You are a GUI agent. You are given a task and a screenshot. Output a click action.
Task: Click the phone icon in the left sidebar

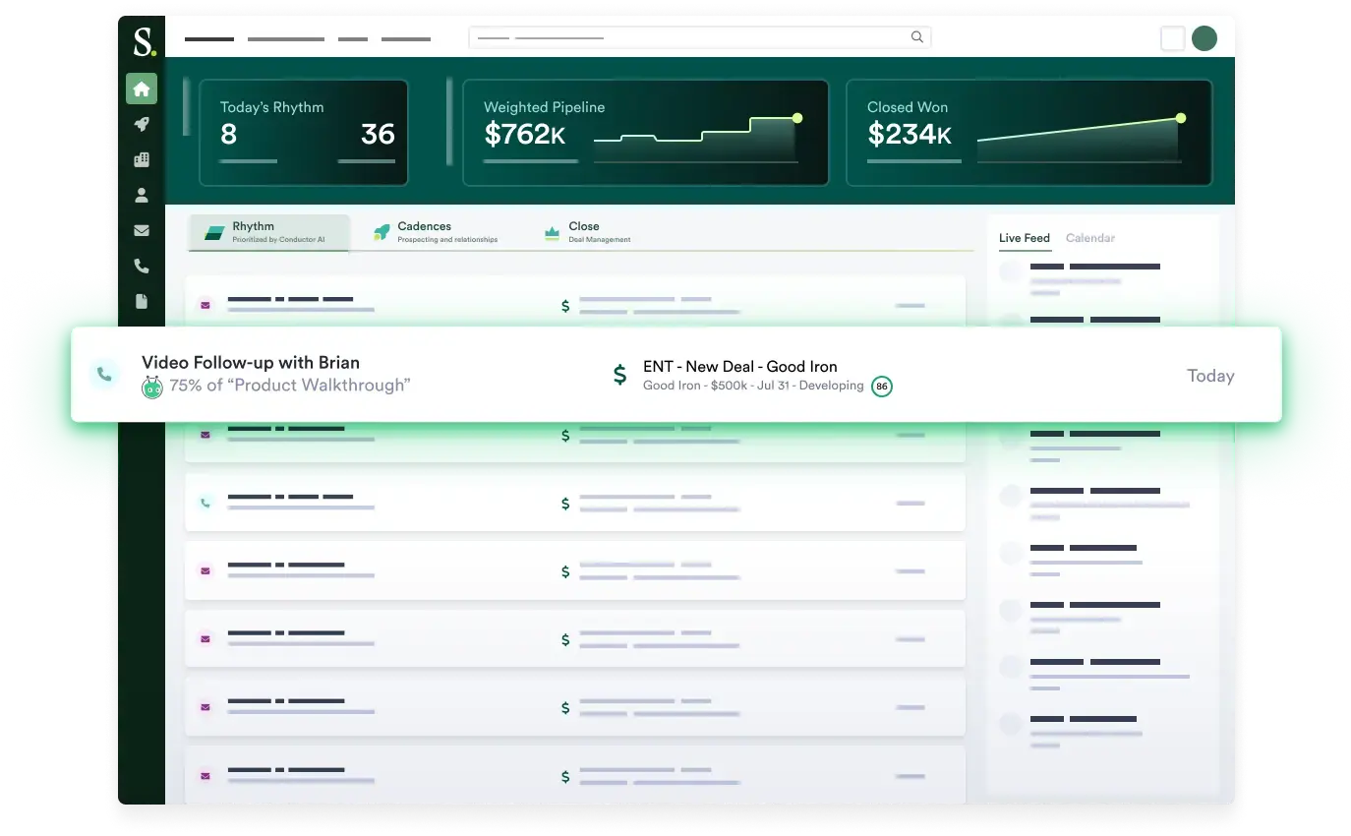(x=142, y=266)
